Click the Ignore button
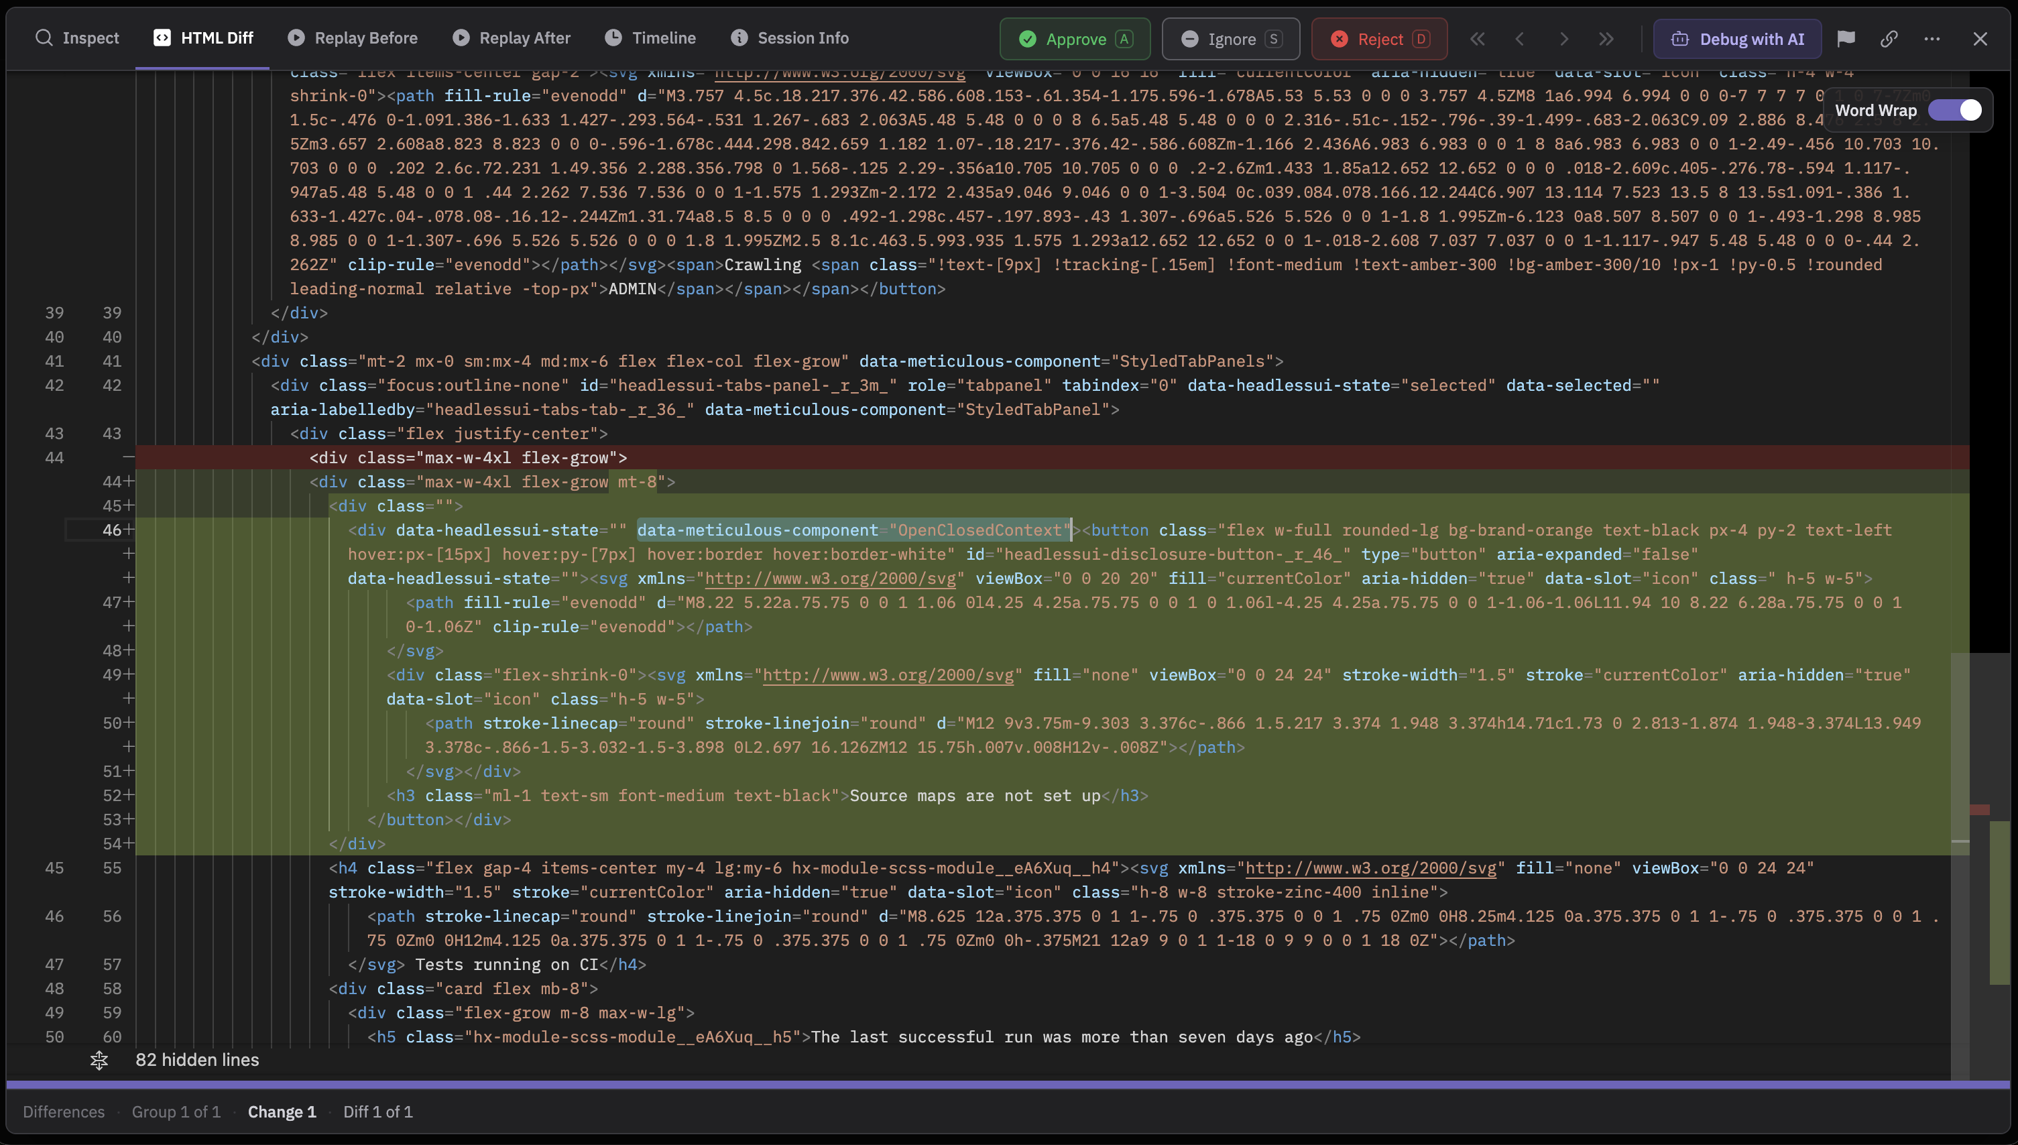The width and height of the screenshot is (2018, 1145). coord(1231,40)
